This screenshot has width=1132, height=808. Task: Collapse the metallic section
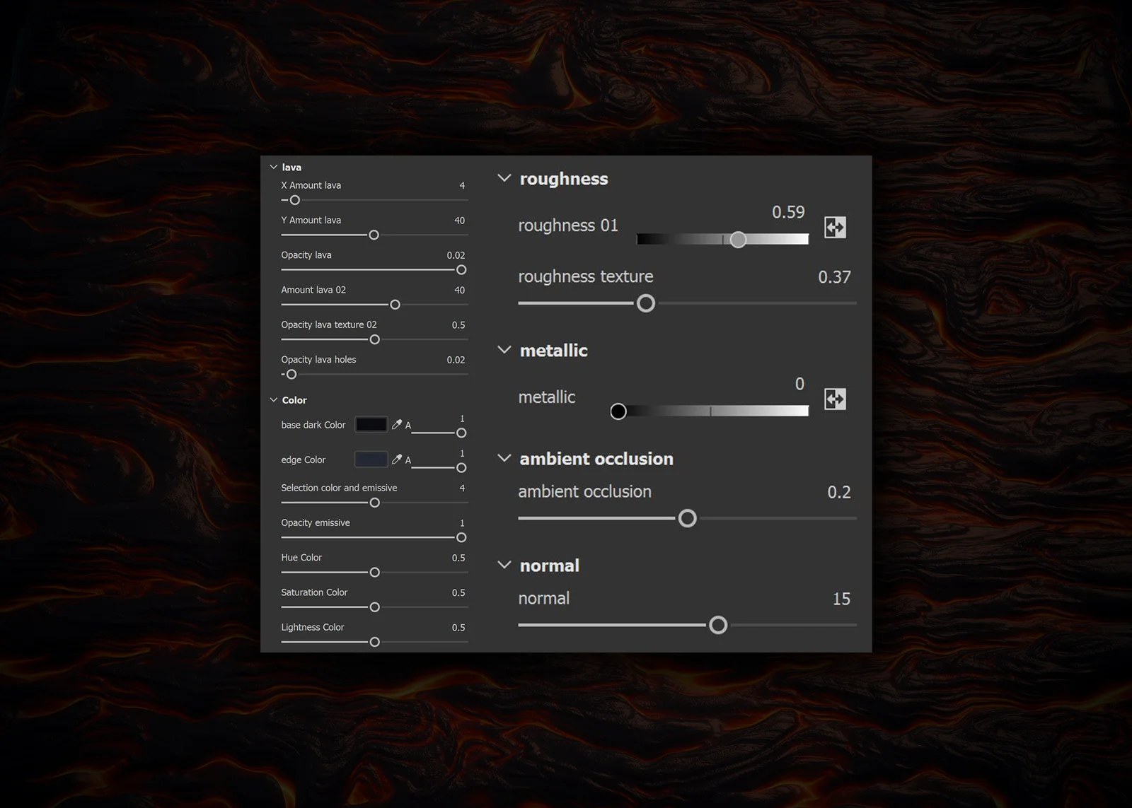coord(504,349)
